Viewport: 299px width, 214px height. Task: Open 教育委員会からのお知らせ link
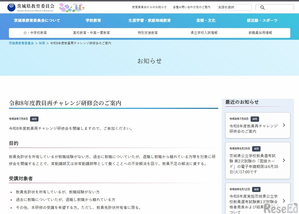(x=149, y=7)
